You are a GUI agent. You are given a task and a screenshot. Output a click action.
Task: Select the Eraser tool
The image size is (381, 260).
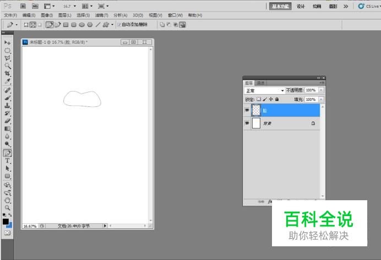[x=7, y=121]
